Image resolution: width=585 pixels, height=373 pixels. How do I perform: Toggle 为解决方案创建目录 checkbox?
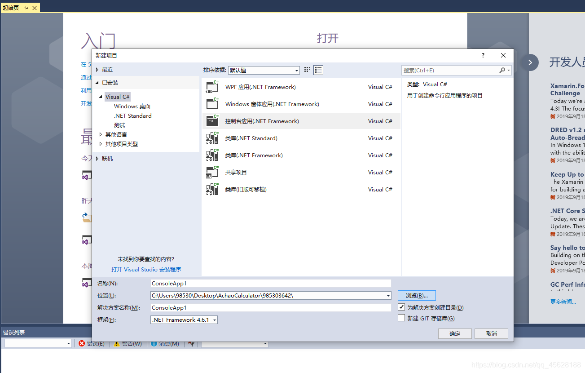pos(401,307)
